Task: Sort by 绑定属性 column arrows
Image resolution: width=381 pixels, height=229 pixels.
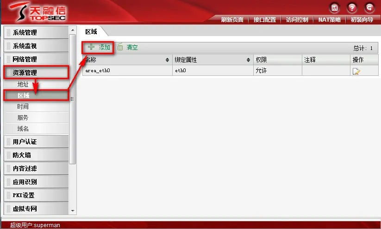Action: [248, 60]
